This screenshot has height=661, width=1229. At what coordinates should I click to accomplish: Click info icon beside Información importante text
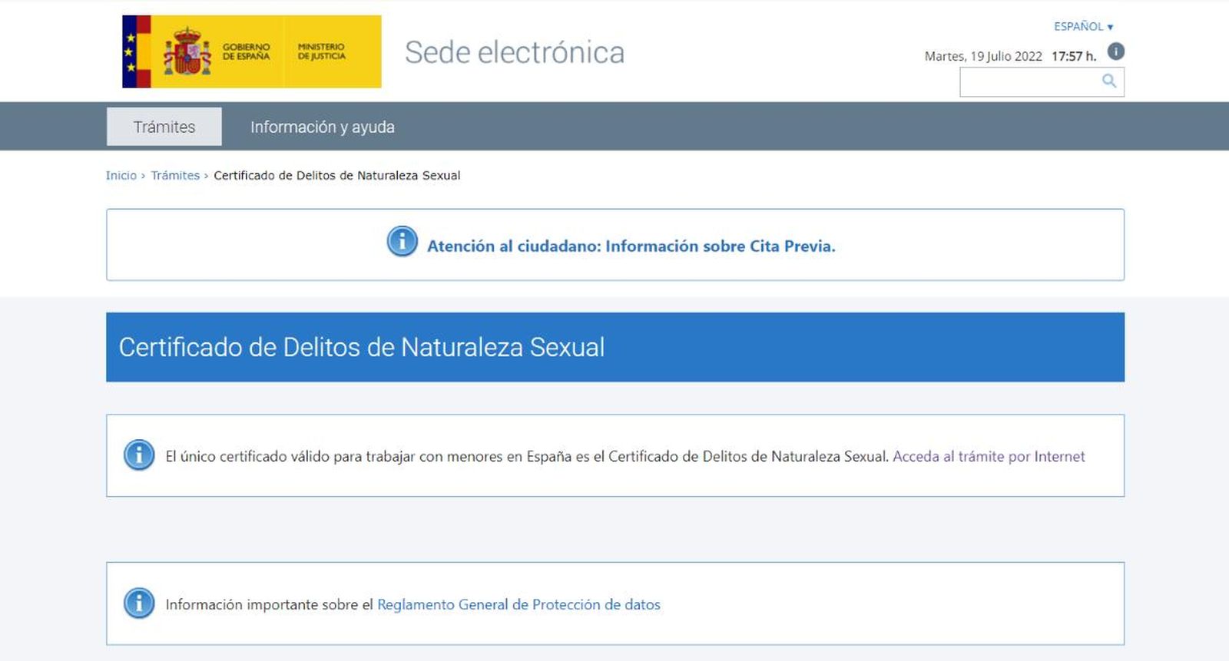tap(139, 603)
